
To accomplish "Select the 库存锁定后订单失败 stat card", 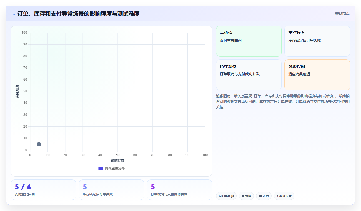I will (x=111, y=190).
